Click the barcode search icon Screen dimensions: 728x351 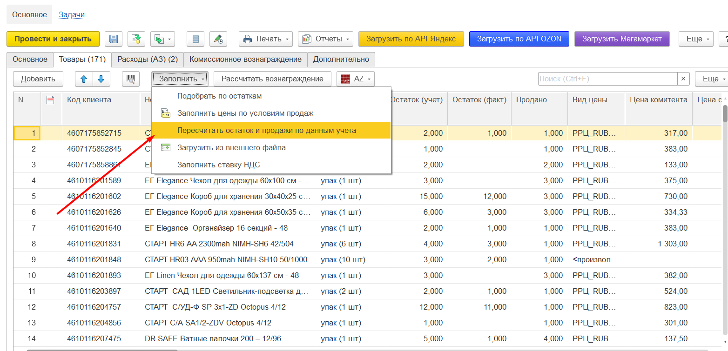tap(131, 79)
